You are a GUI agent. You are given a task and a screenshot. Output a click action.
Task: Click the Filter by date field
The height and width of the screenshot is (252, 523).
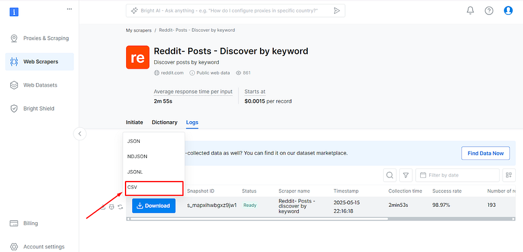(x=457, y=175)
